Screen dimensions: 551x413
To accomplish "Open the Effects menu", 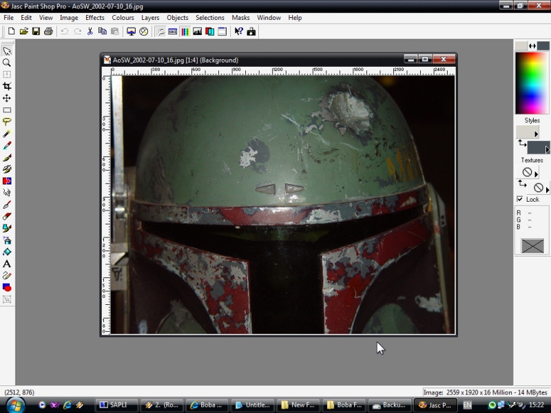I will point(95,18).
